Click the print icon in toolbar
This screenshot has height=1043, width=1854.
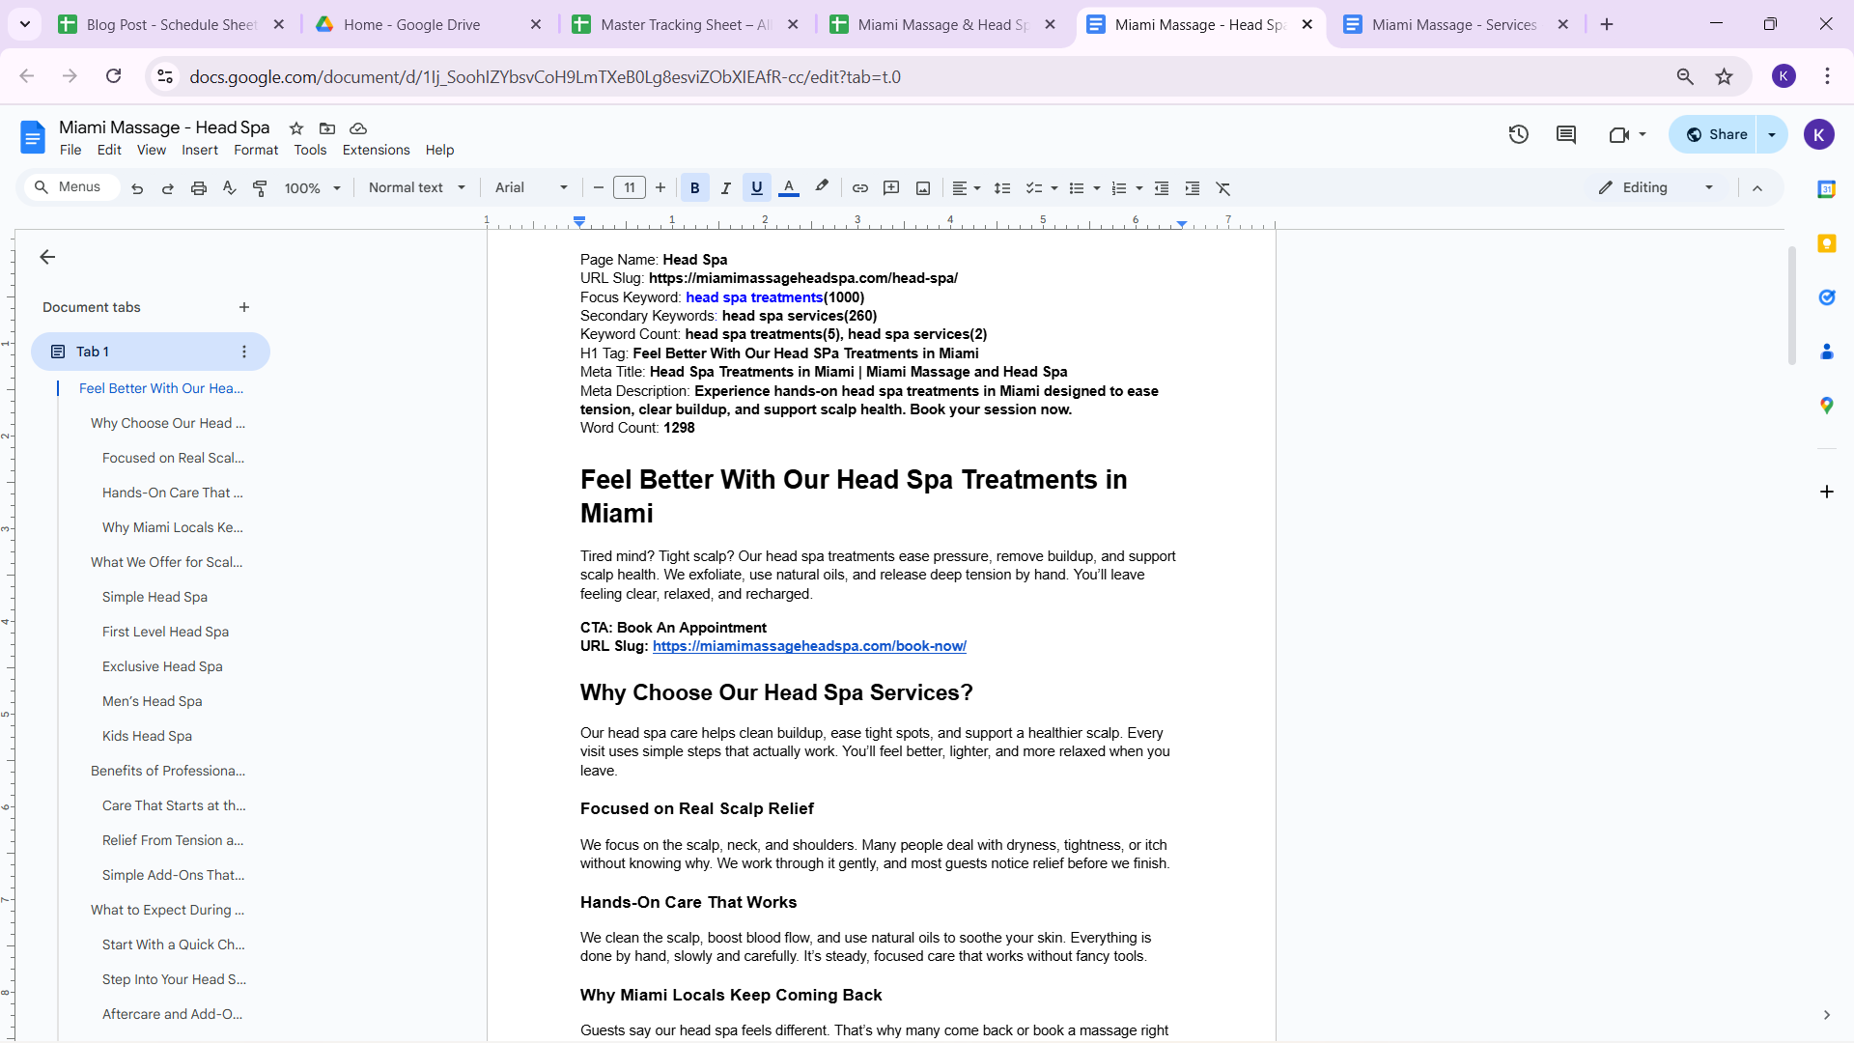(x=199, y=188)
